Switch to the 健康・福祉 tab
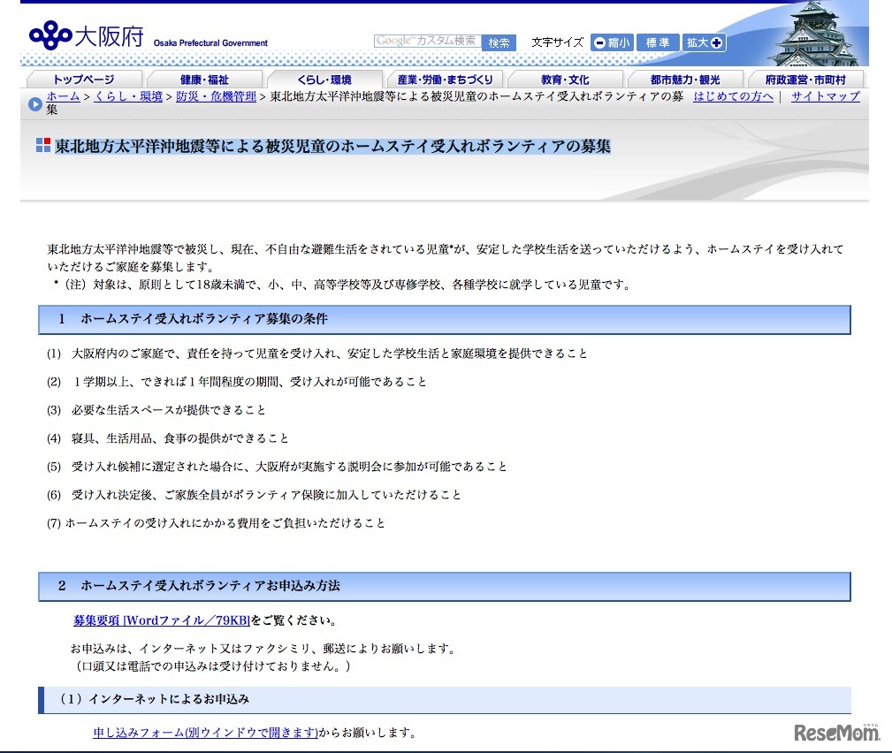Image resolution: width=892 pixels, height=753 pixels. [x=204, y=80]
